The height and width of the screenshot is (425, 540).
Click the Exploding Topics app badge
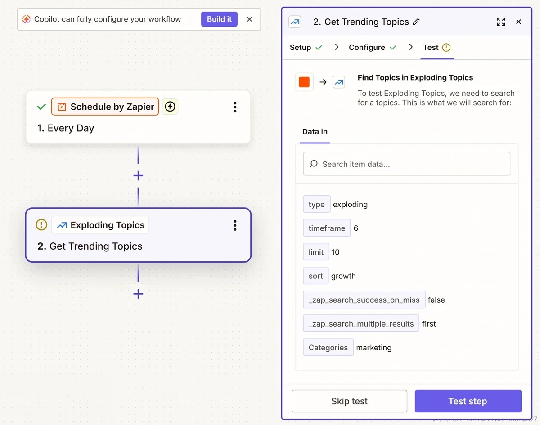click(x=100, y=225)
